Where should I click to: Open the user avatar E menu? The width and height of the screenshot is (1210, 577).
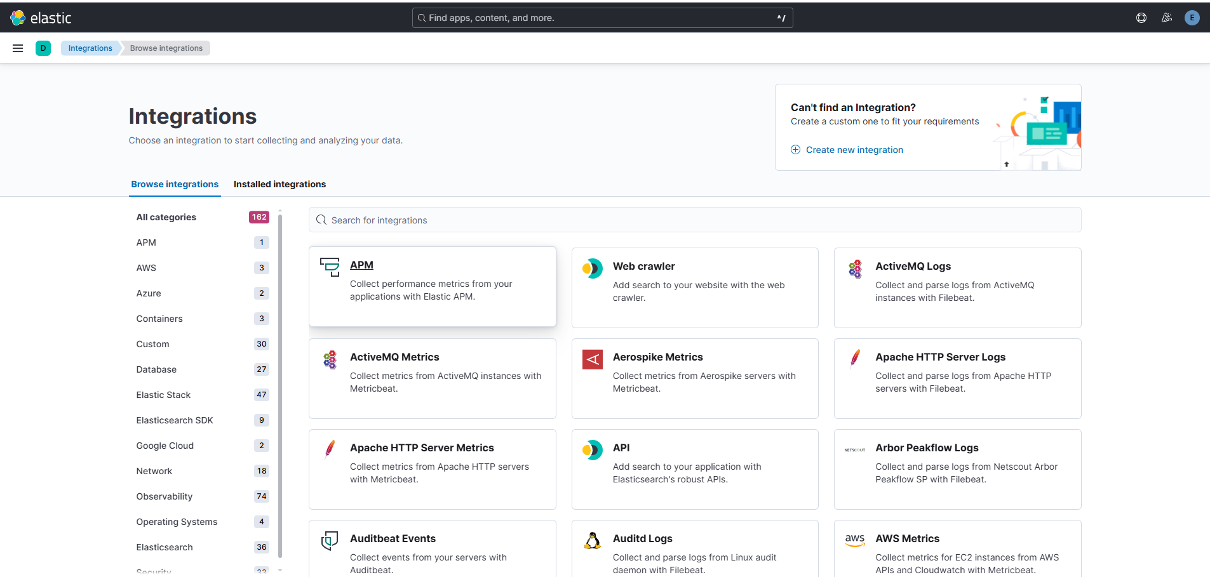1192,18
